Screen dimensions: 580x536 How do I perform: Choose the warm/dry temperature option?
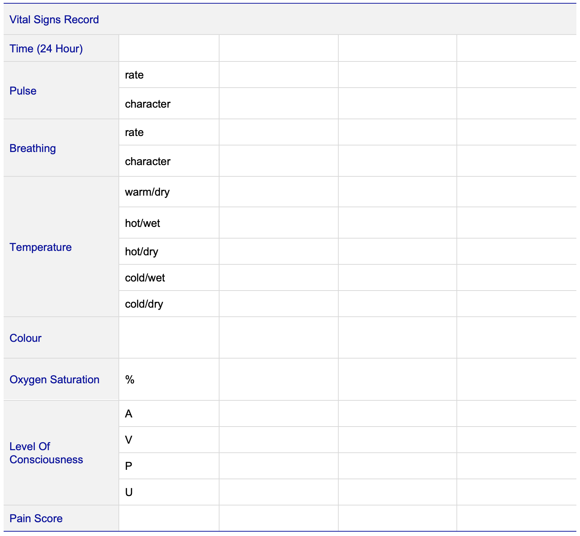(x=147, y=192)
